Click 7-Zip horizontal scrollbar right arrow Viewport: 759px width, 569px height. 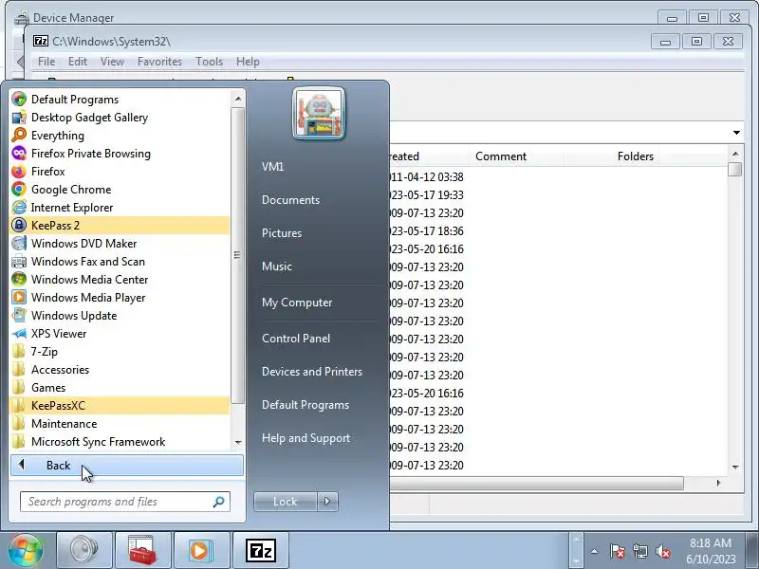tap(719, 483)
